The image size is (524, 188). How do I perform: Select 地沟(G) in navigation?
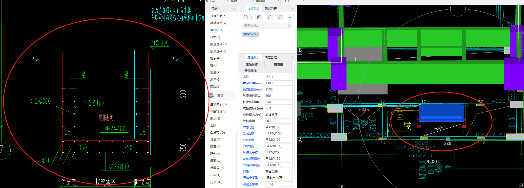pyautogui.click(x=215, y=79)
